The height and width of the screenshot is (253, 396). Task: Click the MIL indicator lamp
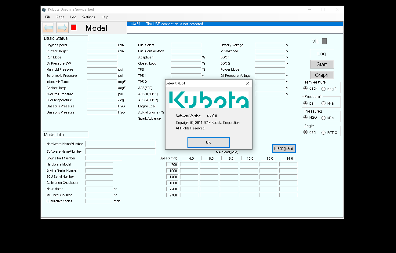point(324,41)
